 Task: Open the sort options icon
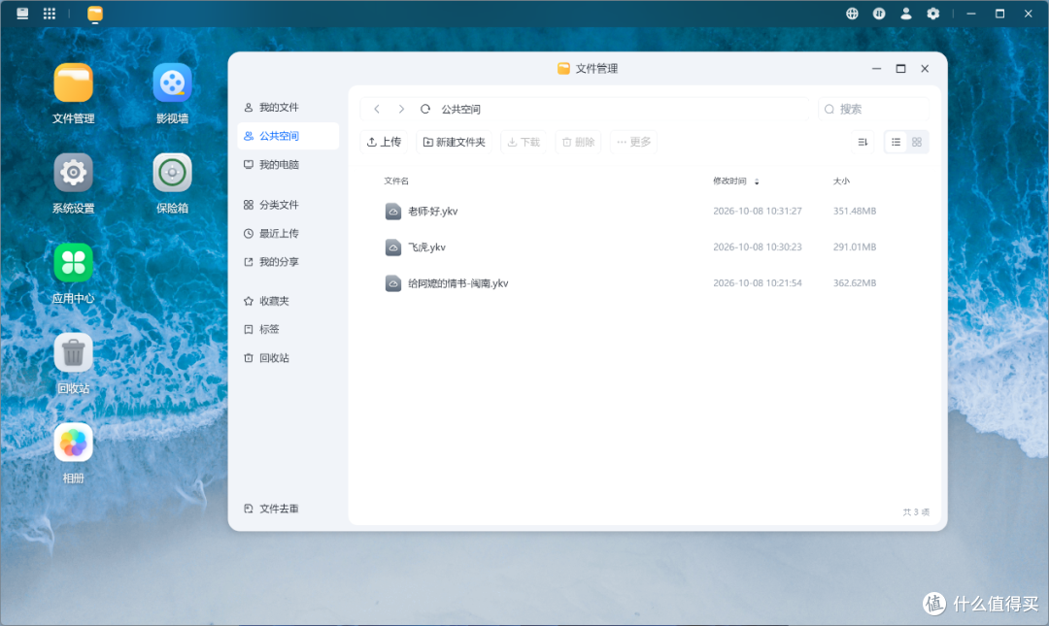[863, 142]
